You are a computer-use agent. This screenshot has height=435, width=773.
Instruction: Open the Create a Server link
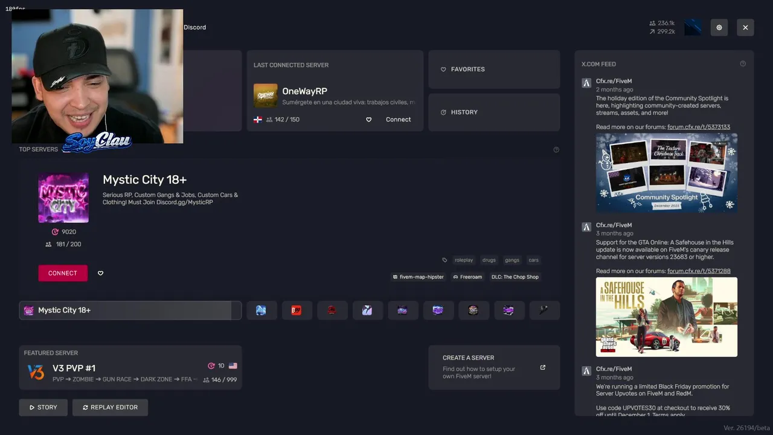coord(494,367)
